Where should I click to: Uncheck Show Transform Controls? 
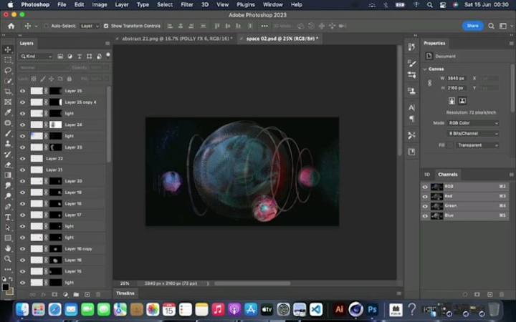tap(106, 26)
